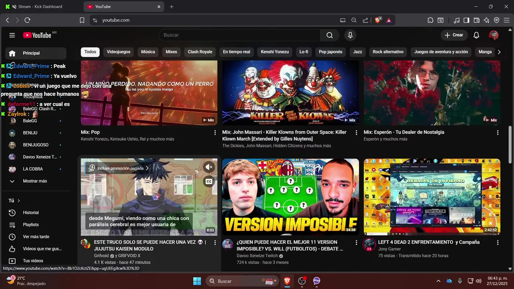This screenshot has width=514, height=289.
Task: Select the Kenshi Yonezu chip
Action: 275,52
